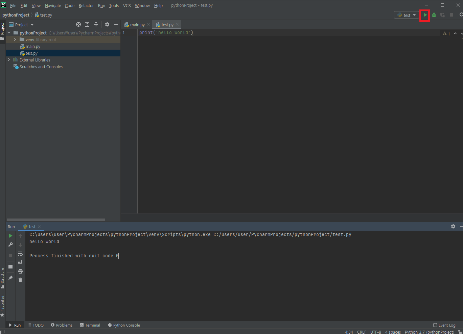Close the test.py editor tab
Viewport: 463px width, 334px height.
click(x=177, y=25)
